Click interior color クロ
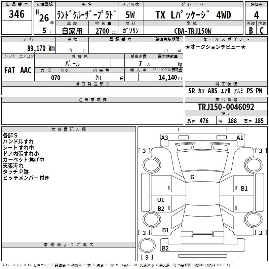This screenshot has width=269, height=269. tap(98, 78)
